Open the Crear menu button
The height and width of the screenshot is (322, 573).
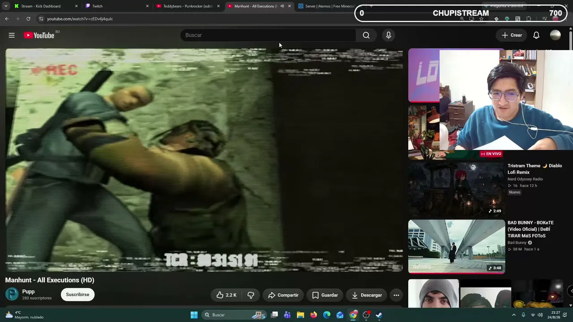point(512,35)
